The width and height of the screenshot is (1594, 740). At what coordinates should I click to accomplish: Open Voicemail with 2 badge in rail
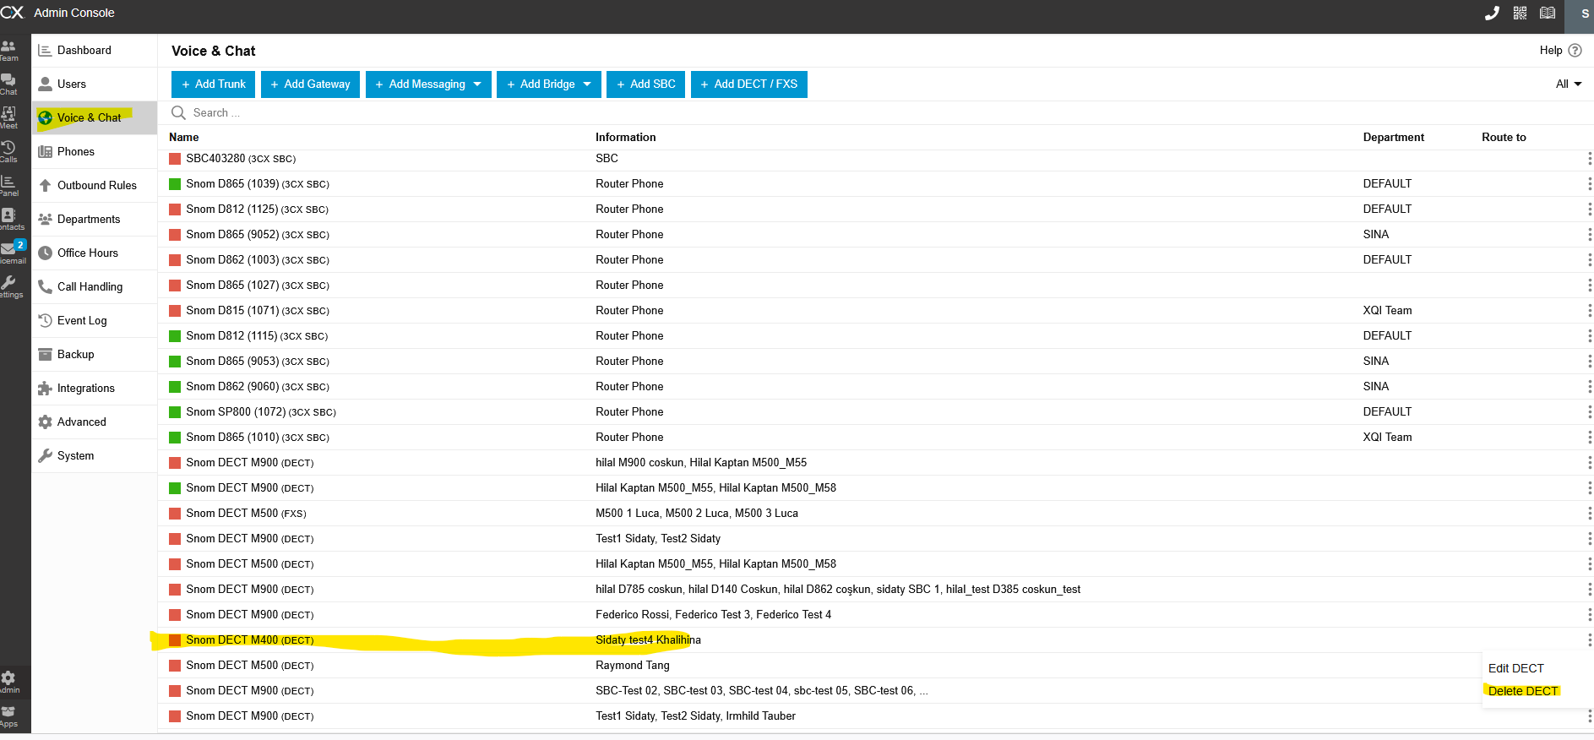[x=12, y=252]
